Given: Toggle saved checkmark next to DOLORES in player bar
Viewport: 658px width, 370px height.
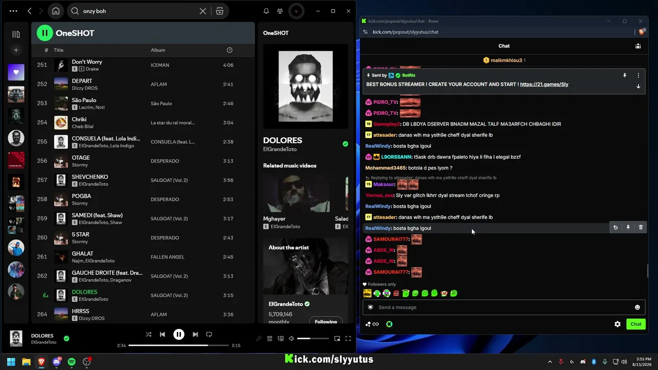Looking at the screenshot, I should 66,338.
